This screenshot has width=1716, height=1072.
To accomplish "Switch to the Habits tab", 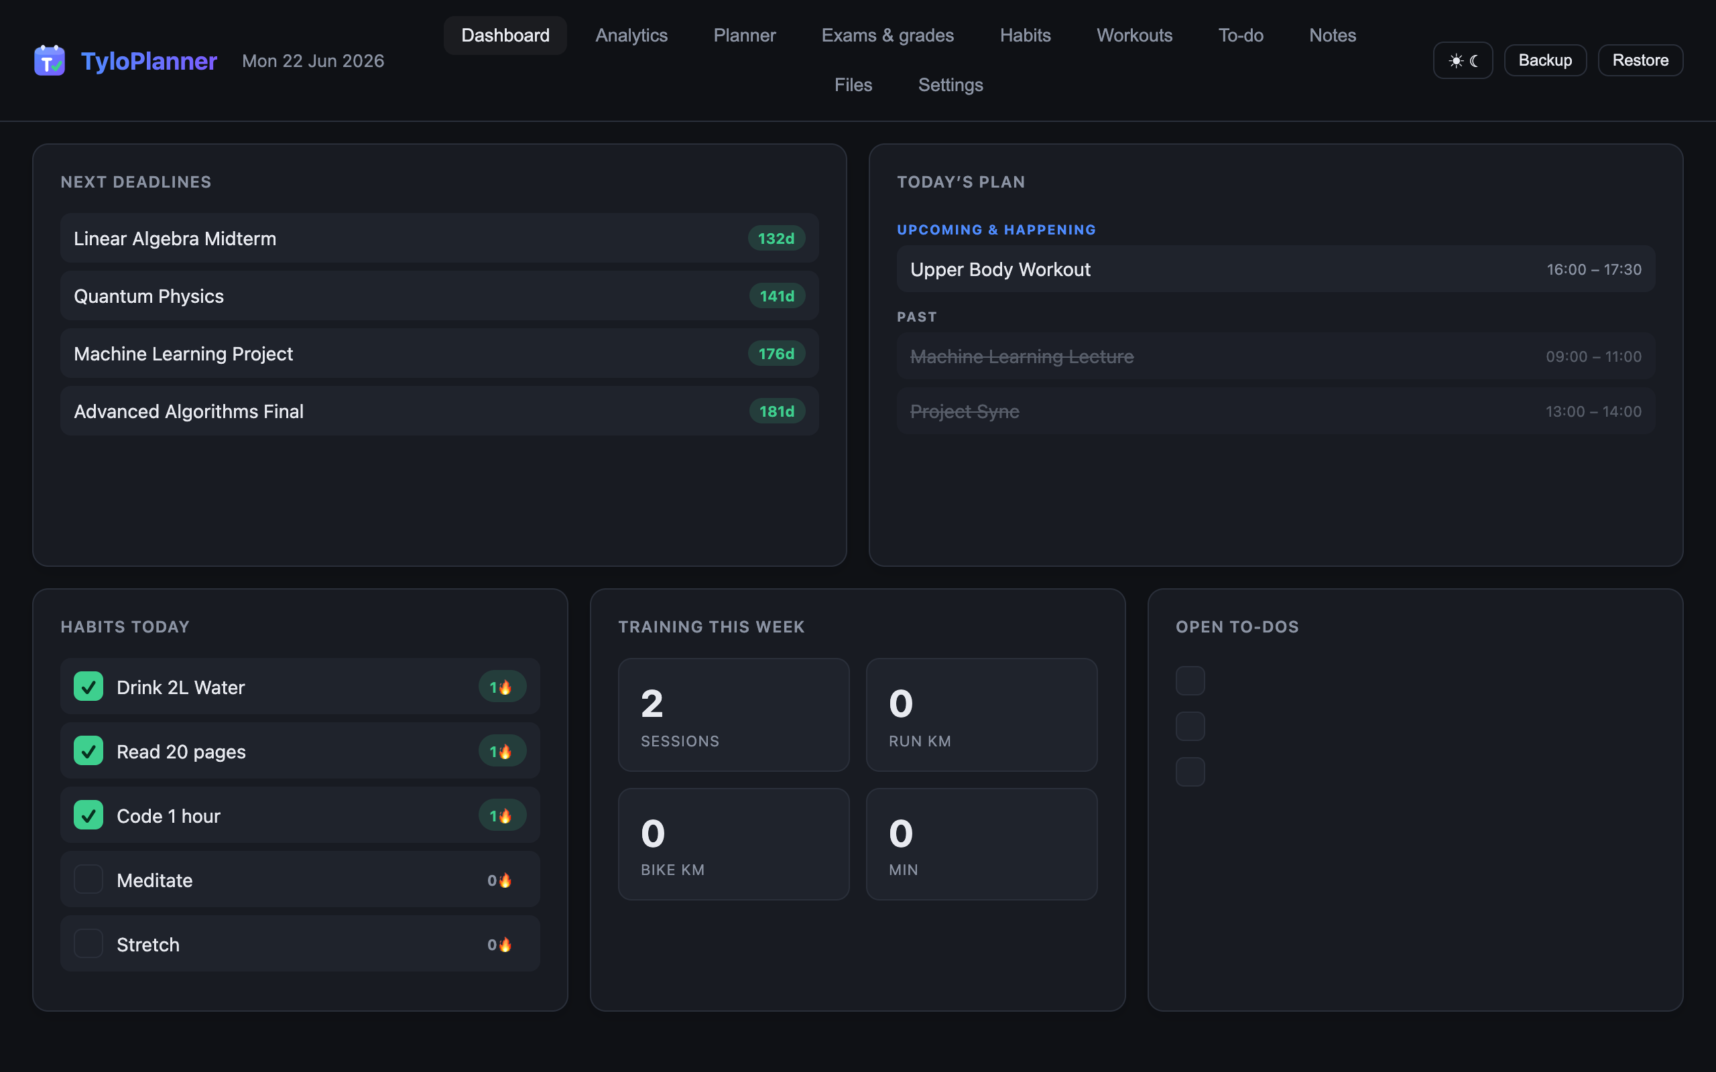I will pos(1025,36).
